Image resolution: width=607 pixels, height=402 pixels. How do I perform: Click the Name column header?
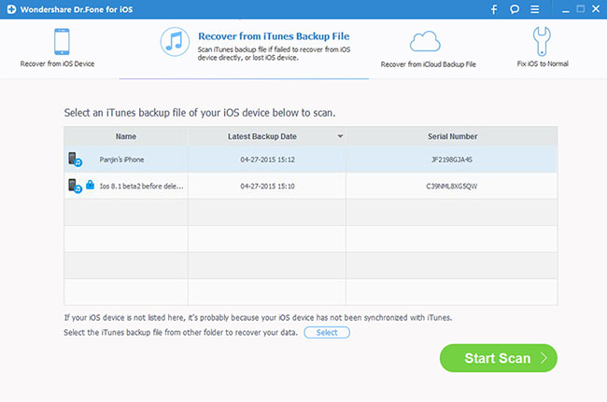(125, 136)
